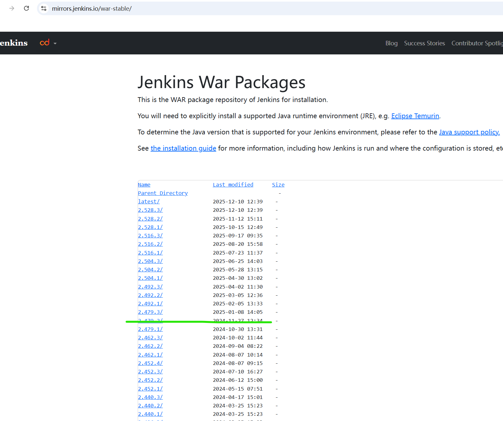503x421 pixels.
Task: Sort listing by Name column
Action: pos(144,185)
